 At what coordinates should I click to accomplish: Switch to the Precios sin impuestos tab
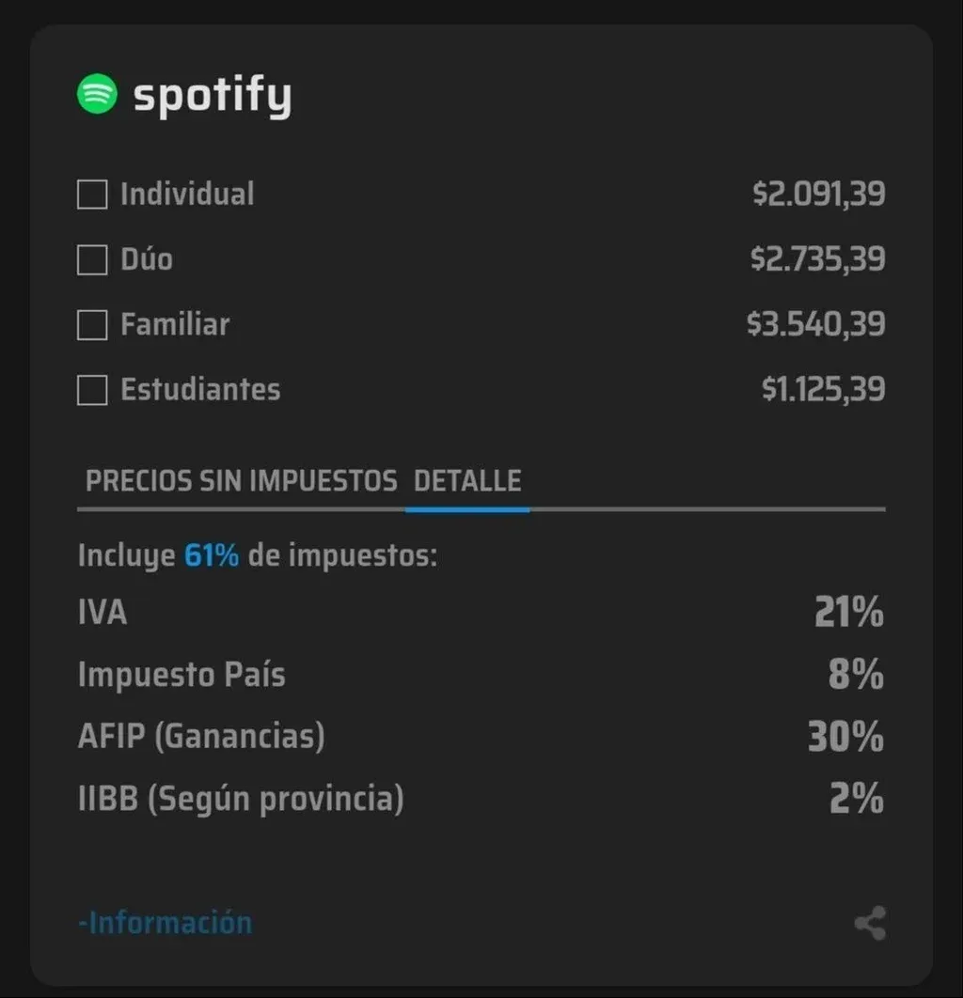[241, 481]
